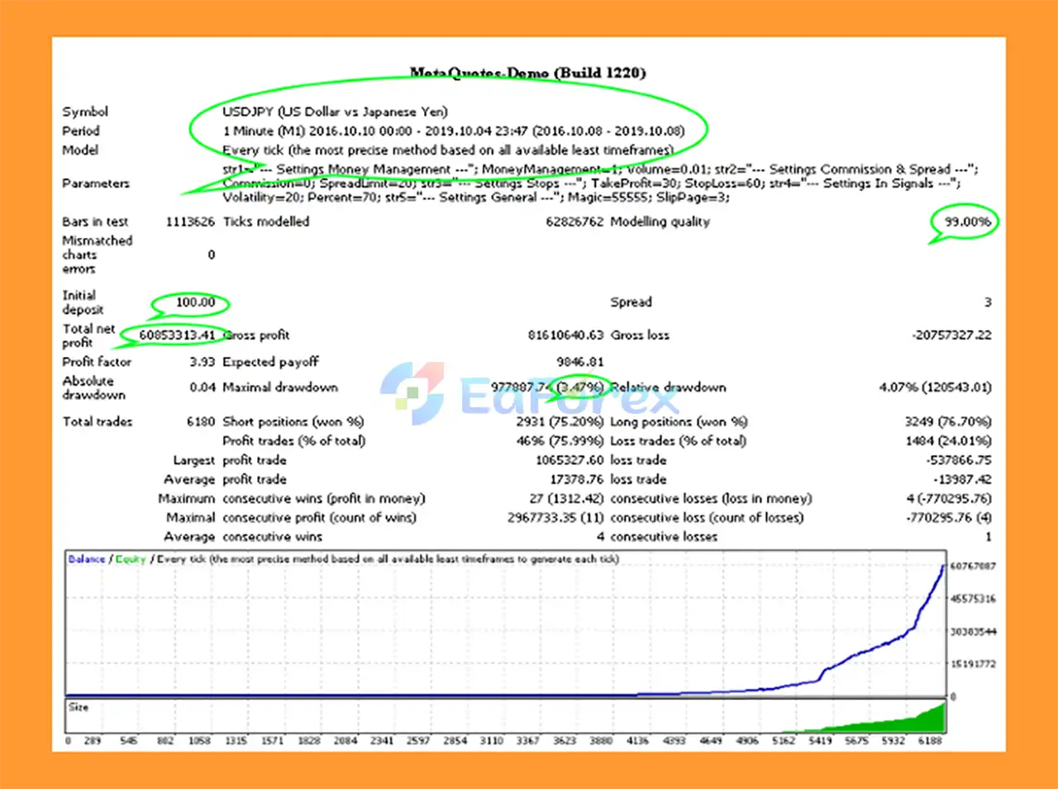Click the EaForex watermark logo icon
The image size is (1058, 789).
point(412,393)
